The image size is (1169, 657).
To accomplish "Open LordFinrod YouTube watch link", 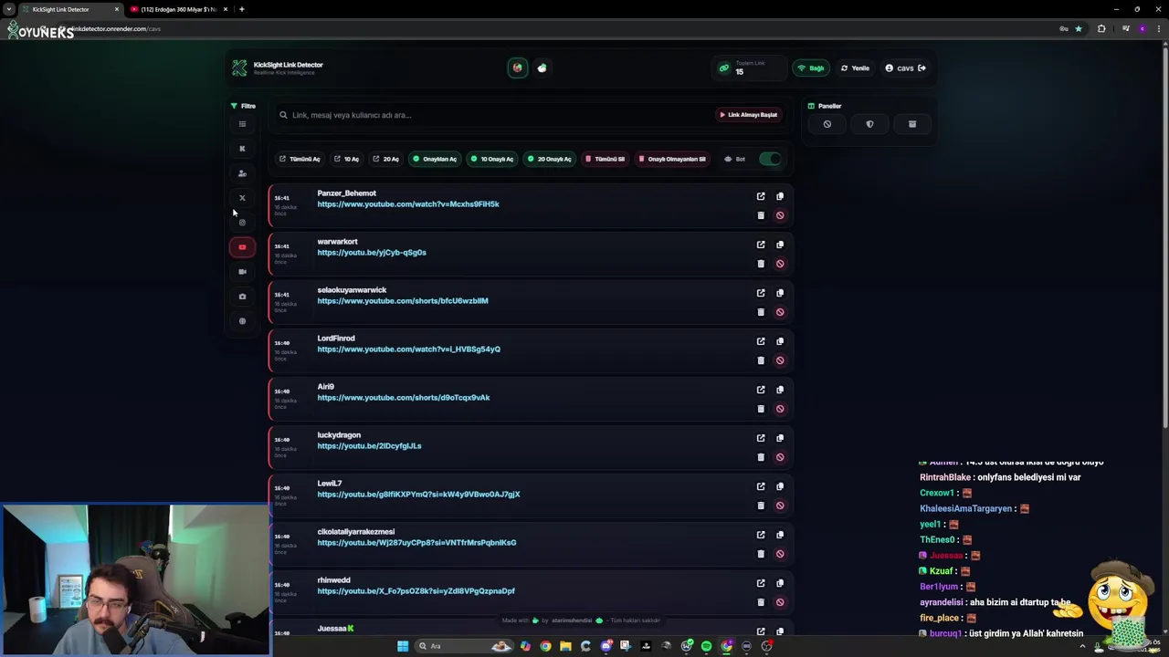I will (x=408, y=349).
